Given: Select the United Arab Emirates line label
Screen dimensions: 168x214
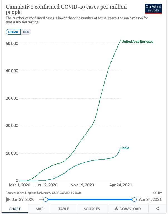Looking at the screenshot, I should (137, 42).
